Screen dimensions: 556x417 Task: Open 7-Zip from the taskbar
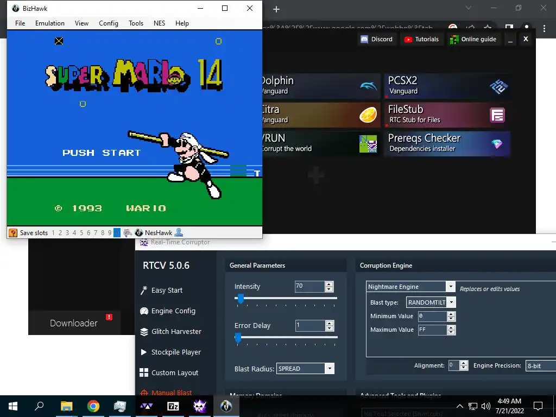pos(173,406)
